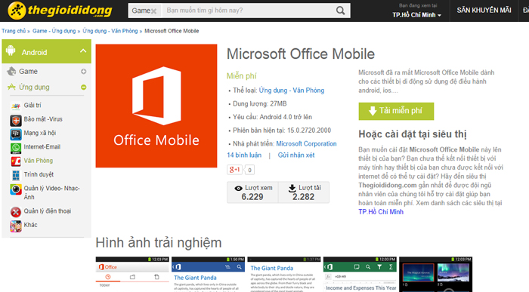Open the TP.Hồ Chí Minh location dropdown
529x292 pixels.
pos(416,15)
